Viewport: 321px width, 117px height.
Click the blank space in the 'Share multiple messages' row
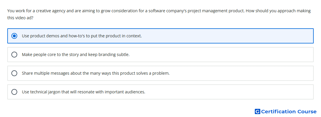coord(242,73)
